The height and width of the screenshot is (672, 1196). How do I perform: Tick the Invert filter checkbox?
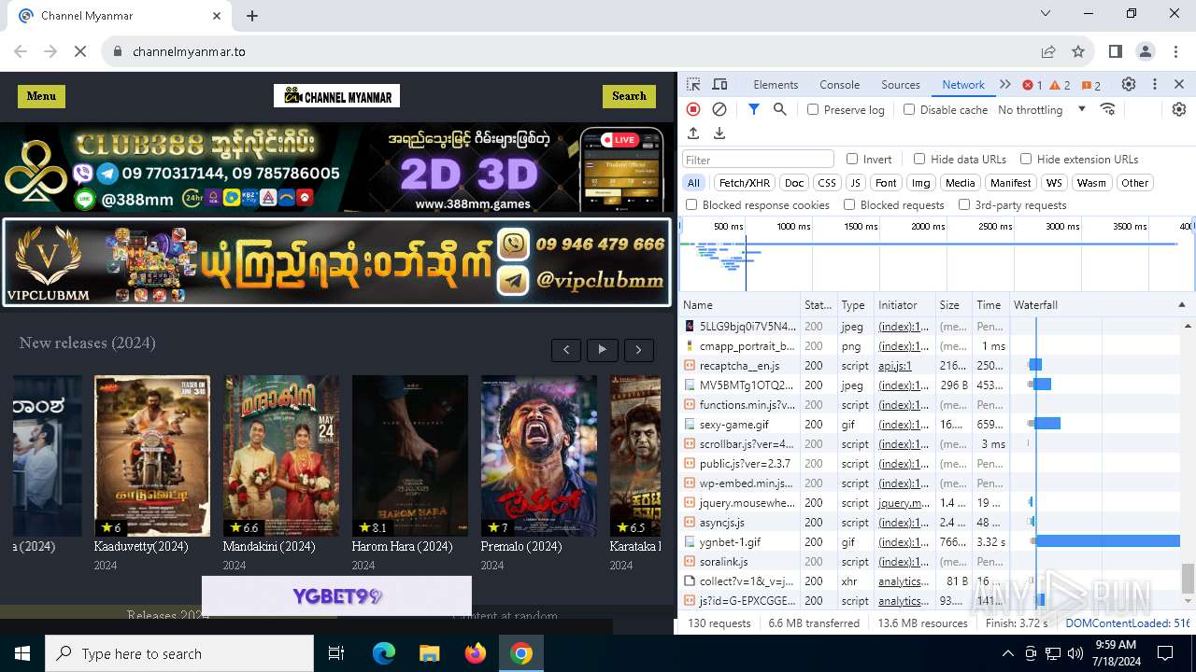click(x=852, y=159)
